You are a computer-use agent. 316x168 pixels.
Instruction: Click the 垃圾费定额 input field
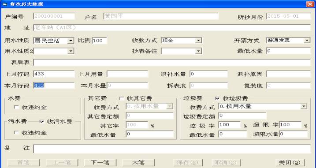click(x=242, y=116)
